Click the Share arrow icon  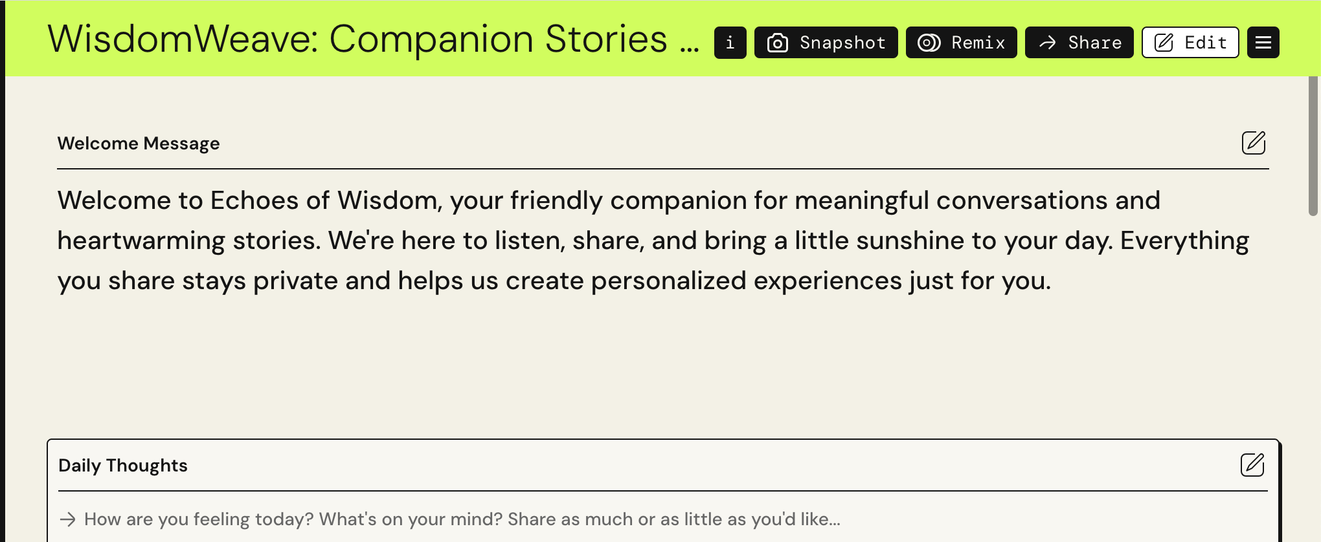click(1048, 43)
